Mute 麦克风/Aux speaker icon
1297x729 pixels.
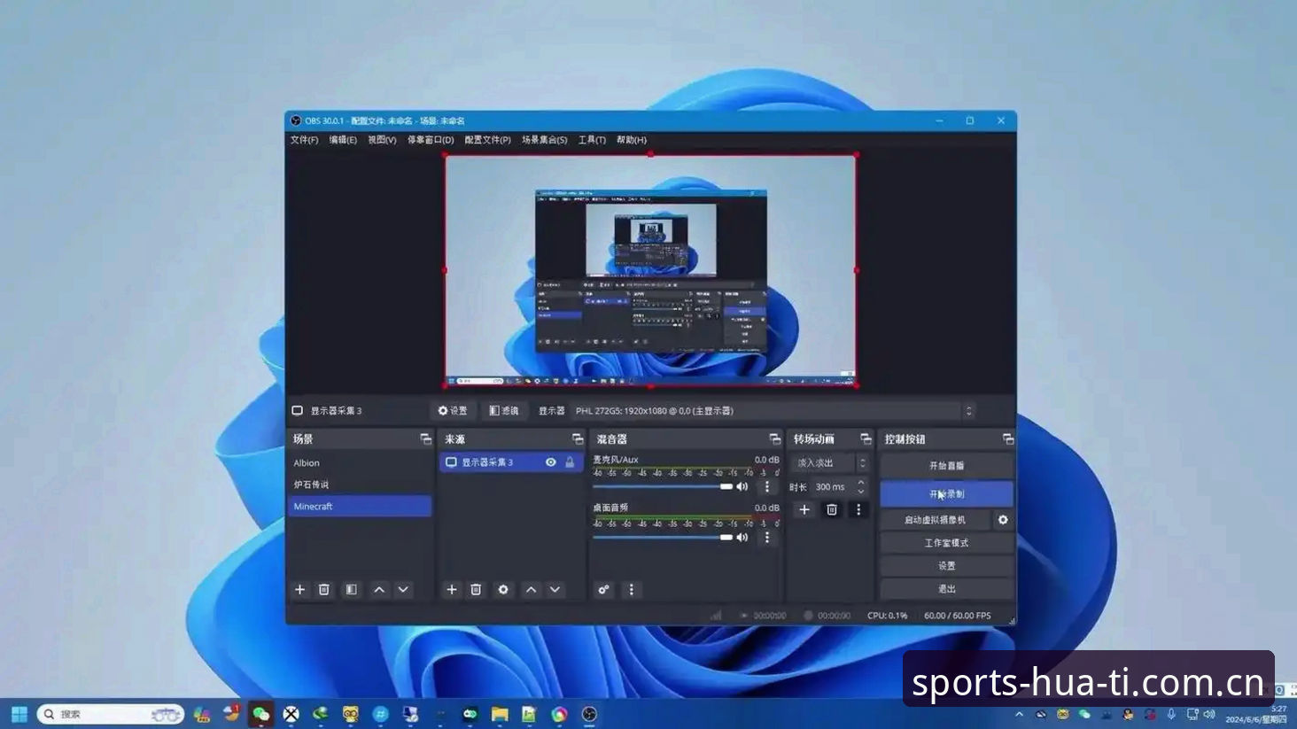742,486
